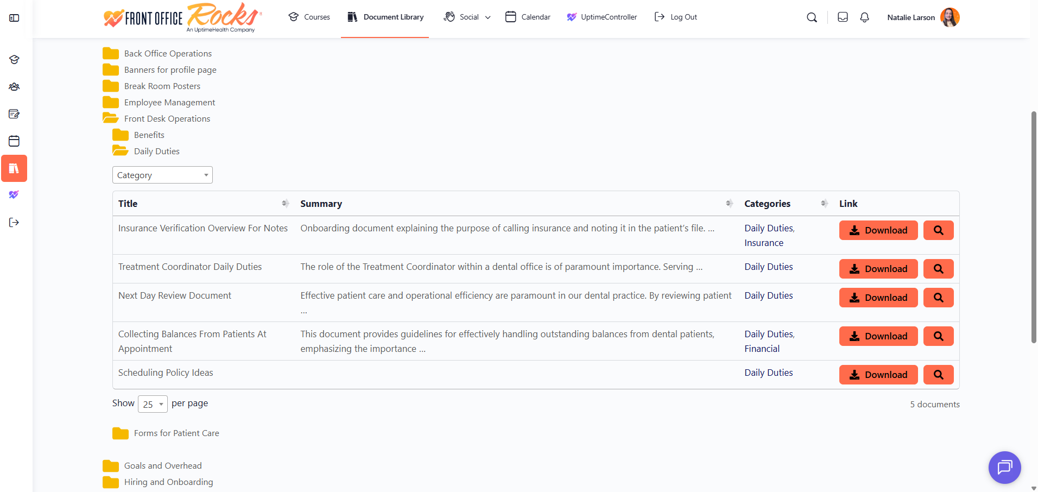This screenshot has height=492, width=1038.
Task: Click the sidebar graduation cap Courses icon
Action: (14, 60)
